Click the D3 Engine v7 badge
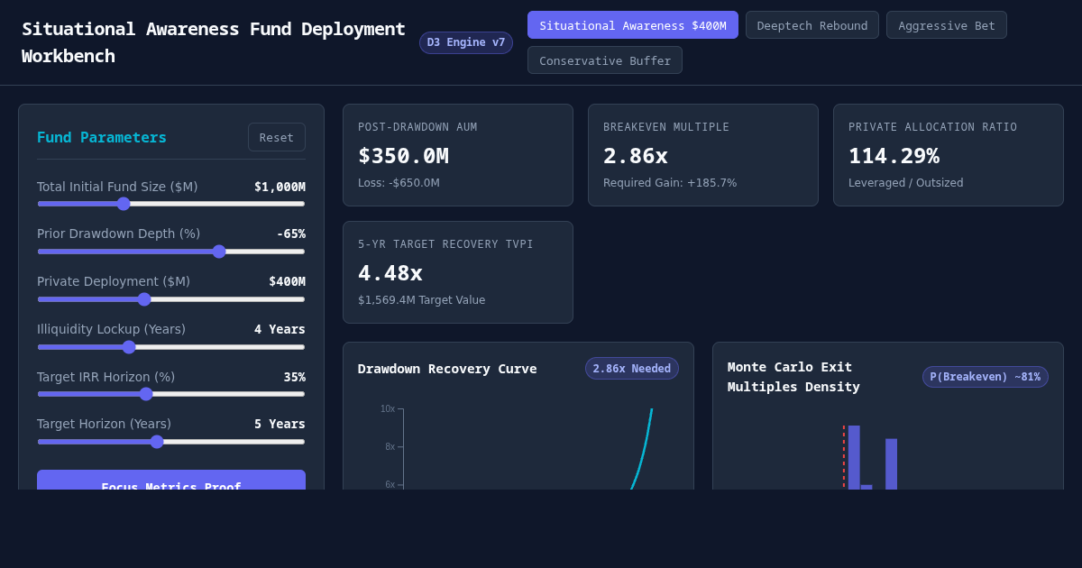The height and width of the screenshot is (568, 1082). point(466,42)
